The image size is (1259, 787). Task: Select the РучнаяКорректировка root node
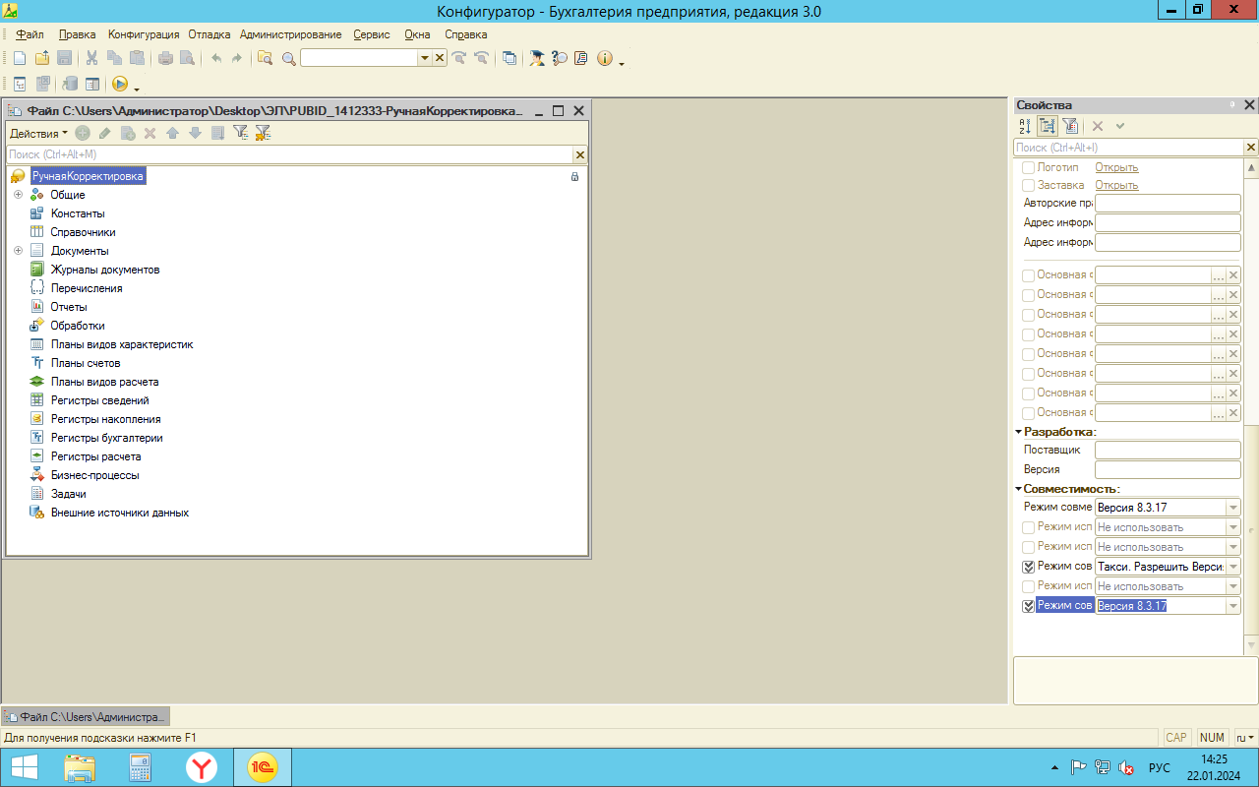click(x=88, y=176)
